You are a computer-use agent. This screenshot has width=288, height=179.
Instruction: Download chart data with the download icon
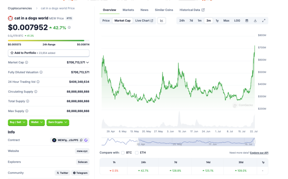point(255,21)
